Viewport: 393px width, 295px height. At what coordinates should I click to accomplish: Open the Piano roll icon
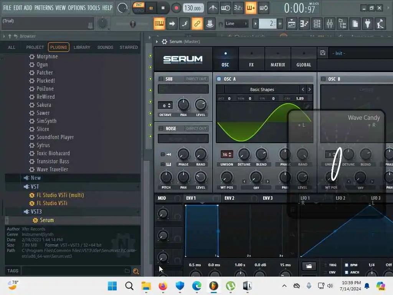click(304, 24)
